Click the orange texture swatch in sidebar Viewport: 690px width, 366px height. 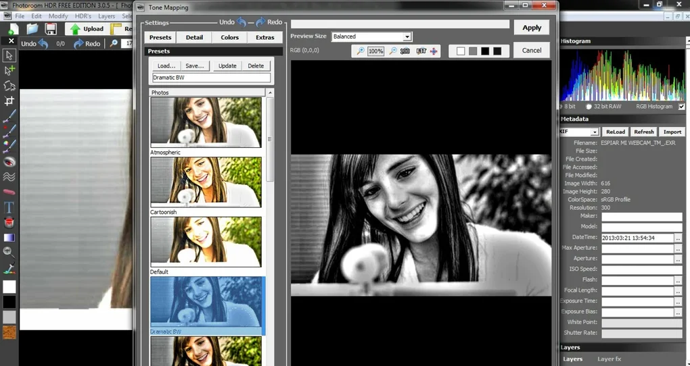point(9,332)
